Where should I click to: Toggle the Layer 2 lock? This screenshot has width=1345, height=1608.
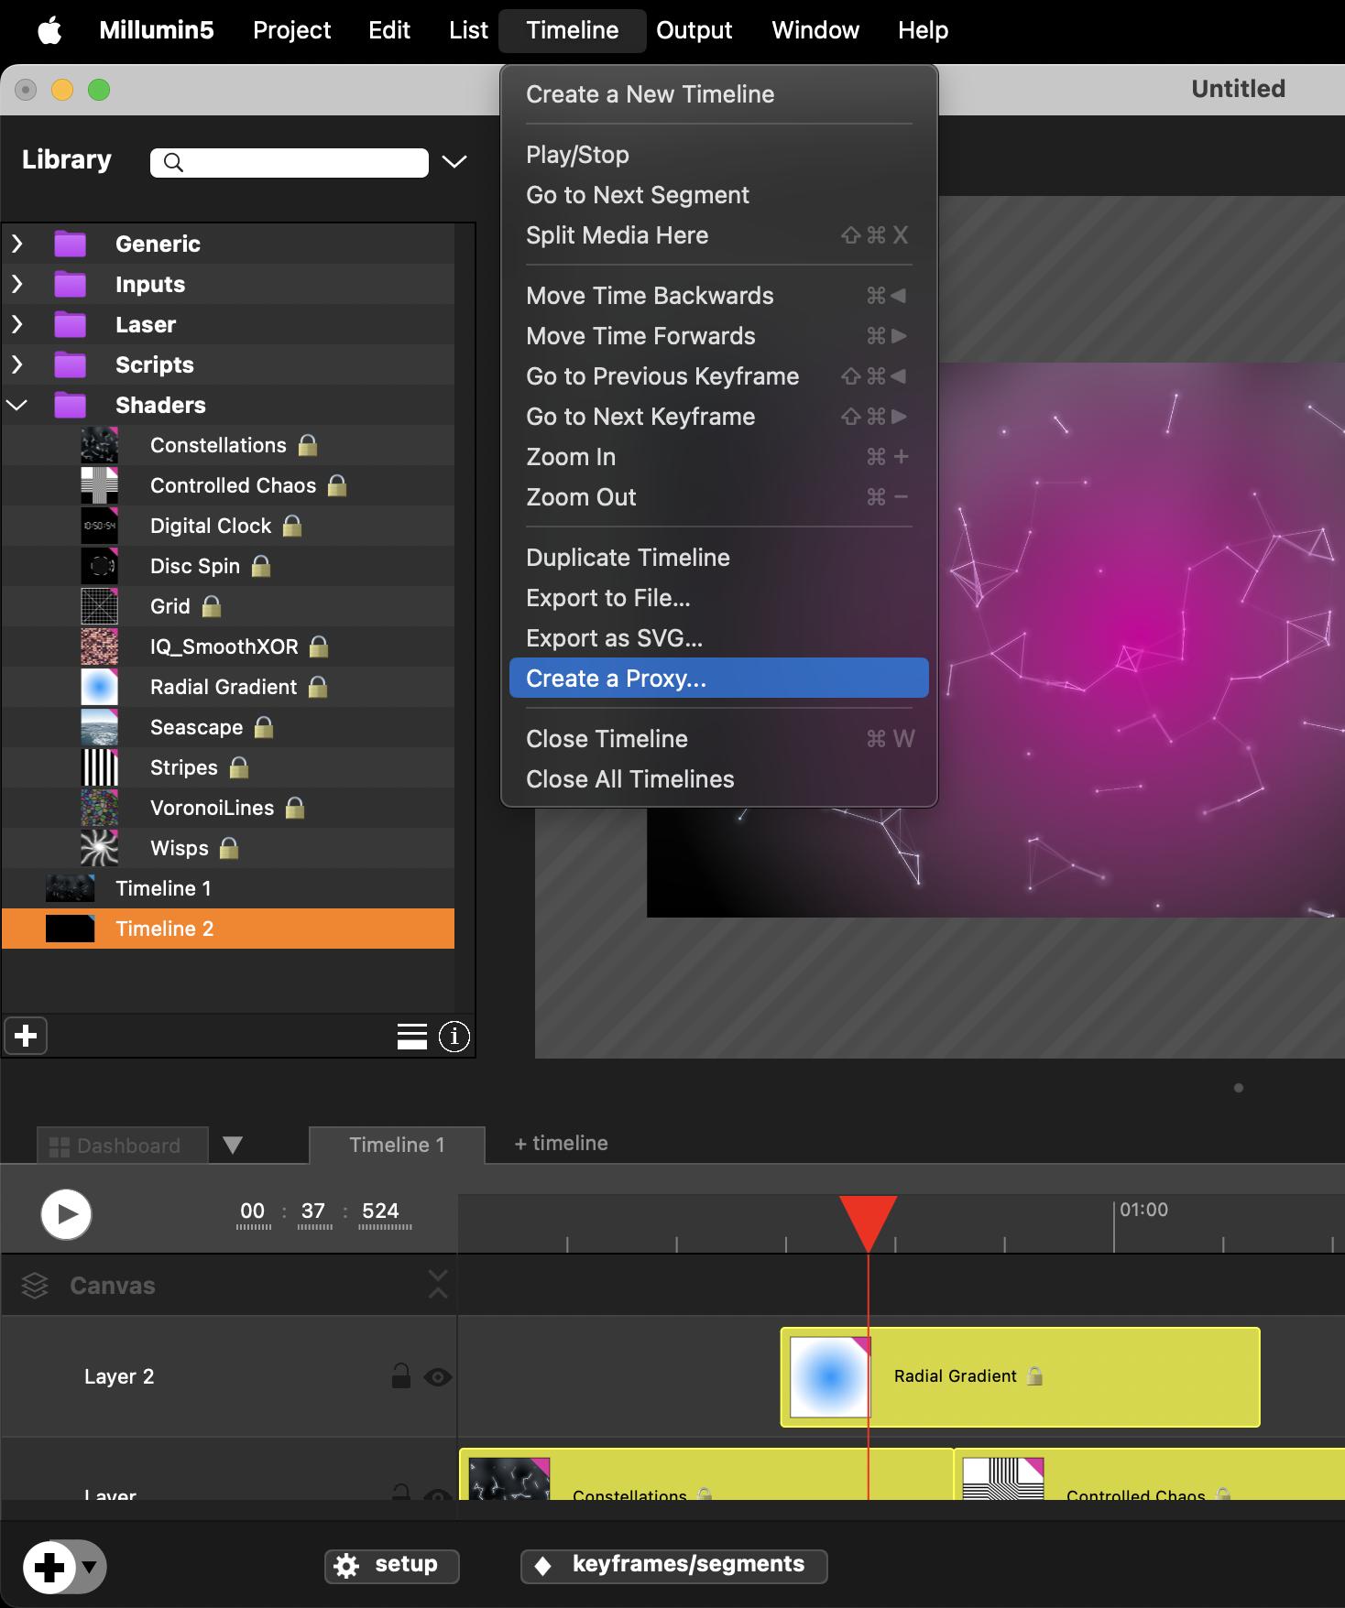tap(400, 1376)
